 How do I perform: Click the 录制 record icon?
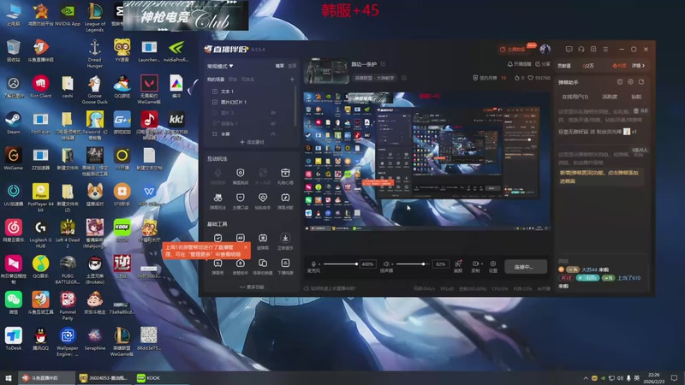(x=475, y=266)
